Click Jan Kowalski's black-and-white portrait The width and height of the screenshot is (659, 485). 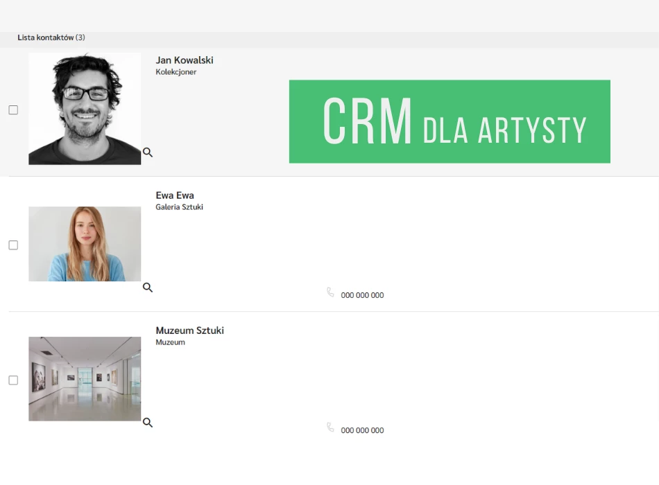pos(85,109)
